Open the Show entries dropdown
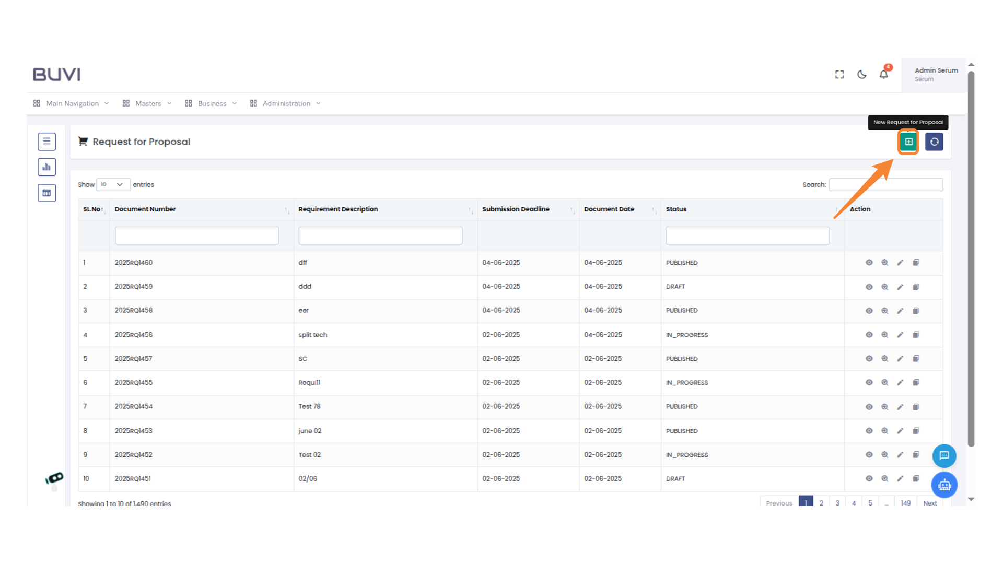This screenshot has width=1003, height=564. [x=113, y=184]
